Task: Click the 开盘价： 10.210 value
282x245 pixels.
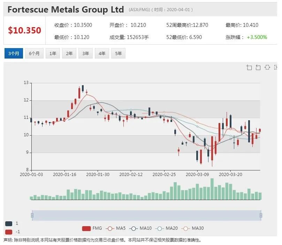Action: pyautogui.click(x=128, y=25)
